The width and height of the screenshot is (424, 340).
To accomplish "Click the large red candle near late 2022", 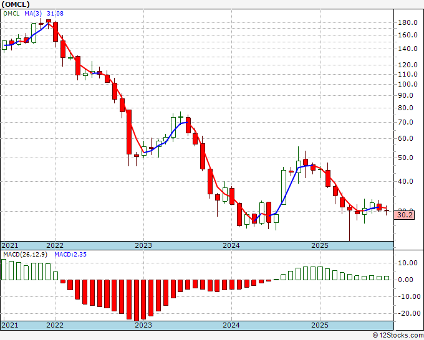I will pos(129,132).
